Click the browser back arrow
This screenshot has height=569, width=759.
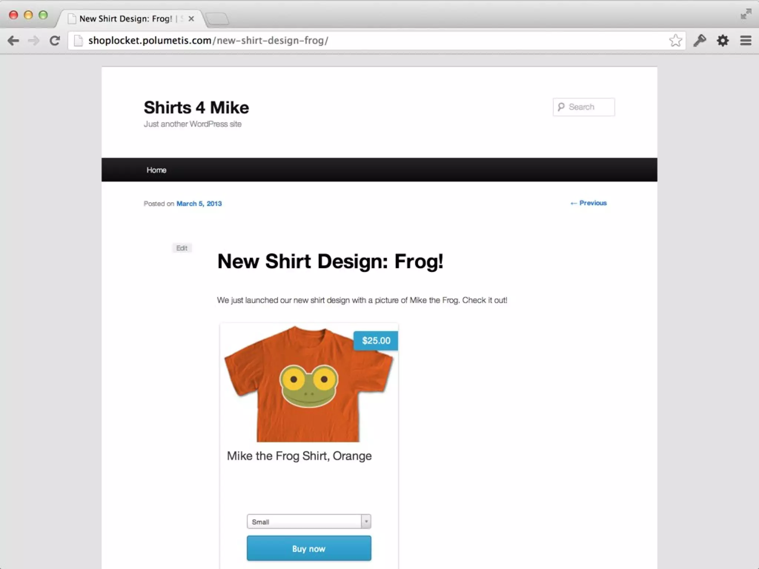pyautogui.click(x=13, y=40)
